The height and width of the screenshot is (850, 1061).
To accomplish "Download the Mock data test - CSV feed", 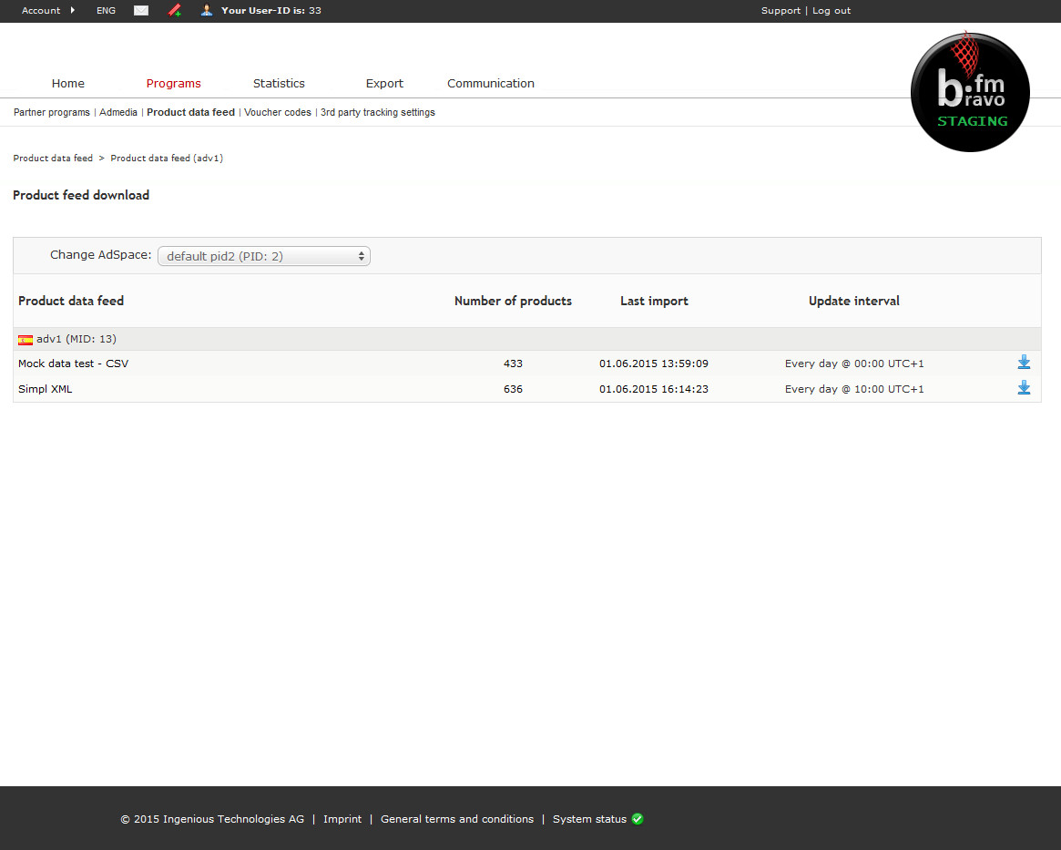I will (x=1024, y=362).
